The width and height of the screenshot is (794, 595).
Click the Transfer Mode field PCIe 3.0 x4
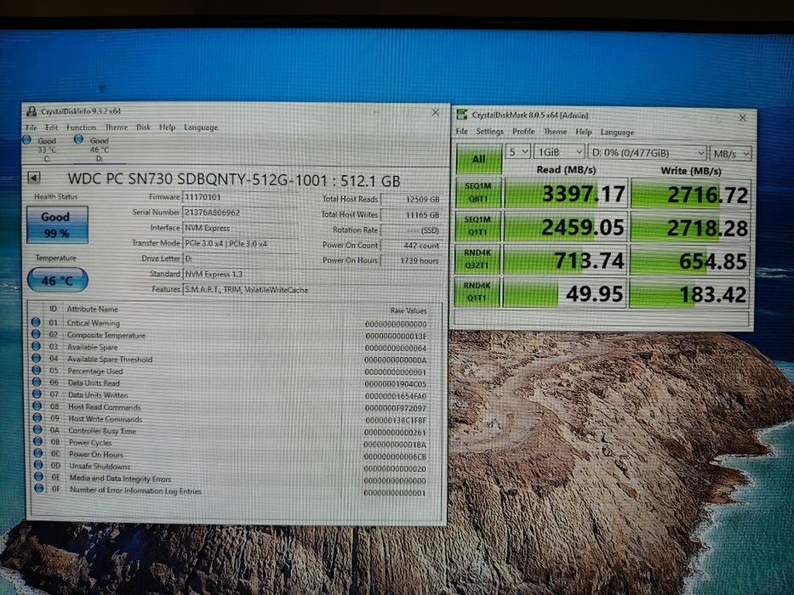pos(239,243)
